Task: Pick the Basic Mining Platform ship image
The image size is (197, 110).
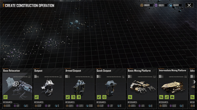Action: [142, 87]
